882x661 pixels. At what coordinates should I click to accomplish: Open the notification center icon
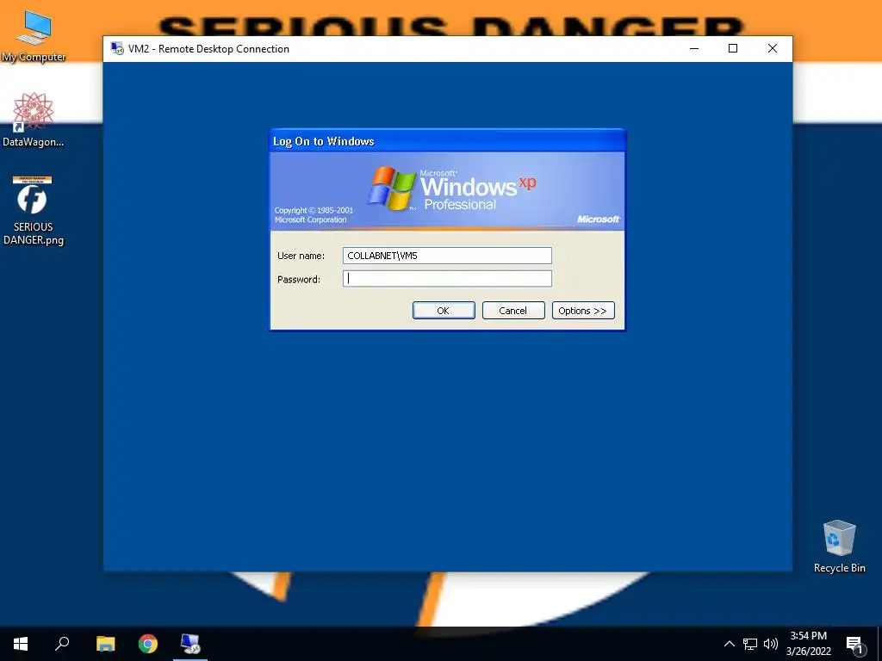pyautogui.click(x=854, y=645)
